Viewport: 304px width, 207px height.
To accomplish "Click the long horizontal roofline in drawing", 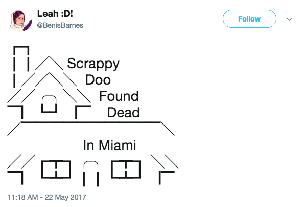I will (91, 122).
